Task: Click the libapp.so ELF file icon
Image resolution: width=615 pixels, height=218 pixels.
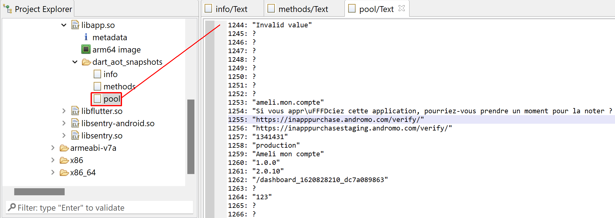Action: (x=75, y=25)
